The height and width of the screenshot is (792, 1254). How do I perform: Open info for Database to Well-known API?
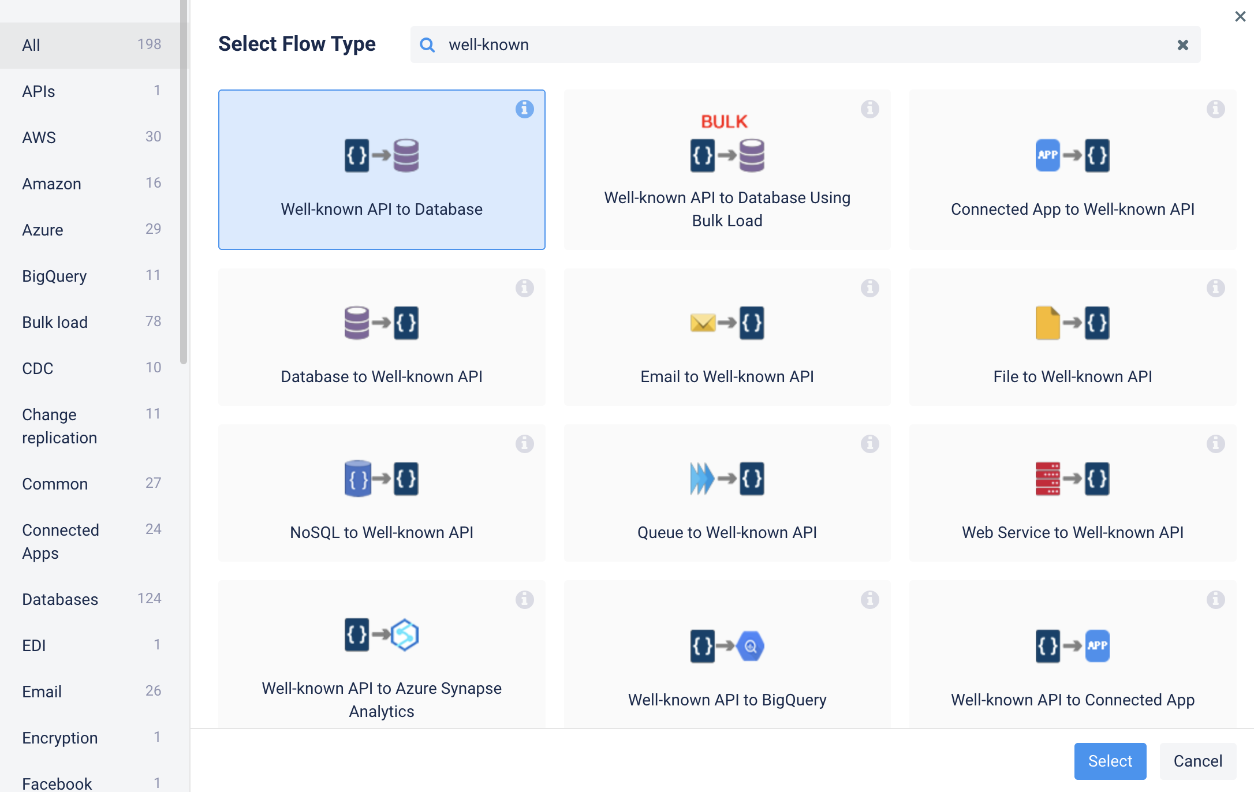coord(524,287)
